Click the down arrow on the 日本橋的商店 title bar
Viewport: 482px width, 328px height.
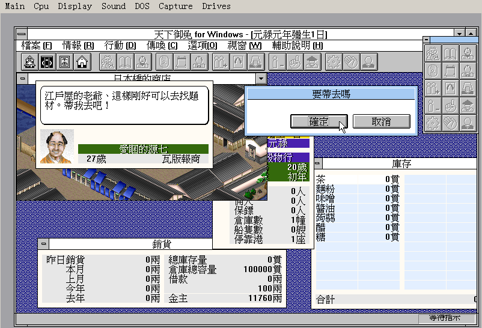[260, 78]
